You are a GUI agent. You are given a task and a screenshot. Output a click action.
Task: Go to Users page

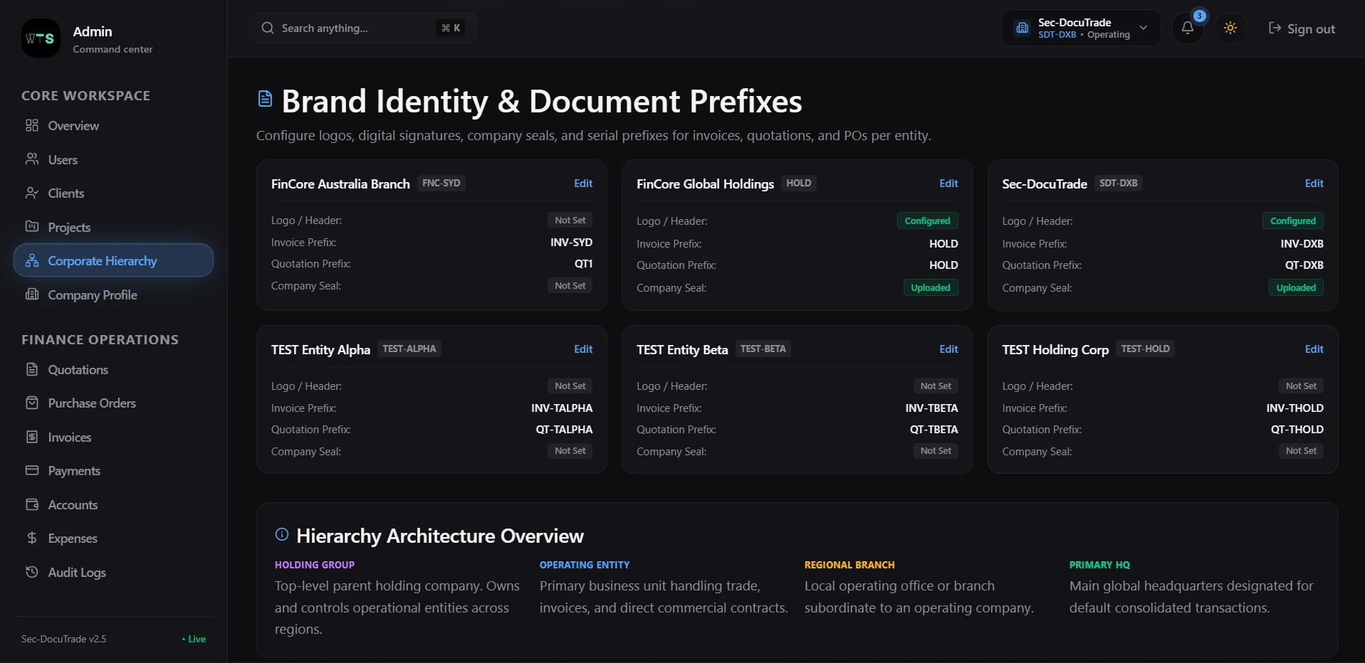[113, 159]
